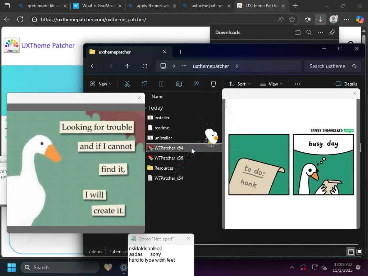The height and width of the screenshot is (276, 368).
Task: Click the Cut icon in File Explorer toolbar
Action: pos(127,84)
